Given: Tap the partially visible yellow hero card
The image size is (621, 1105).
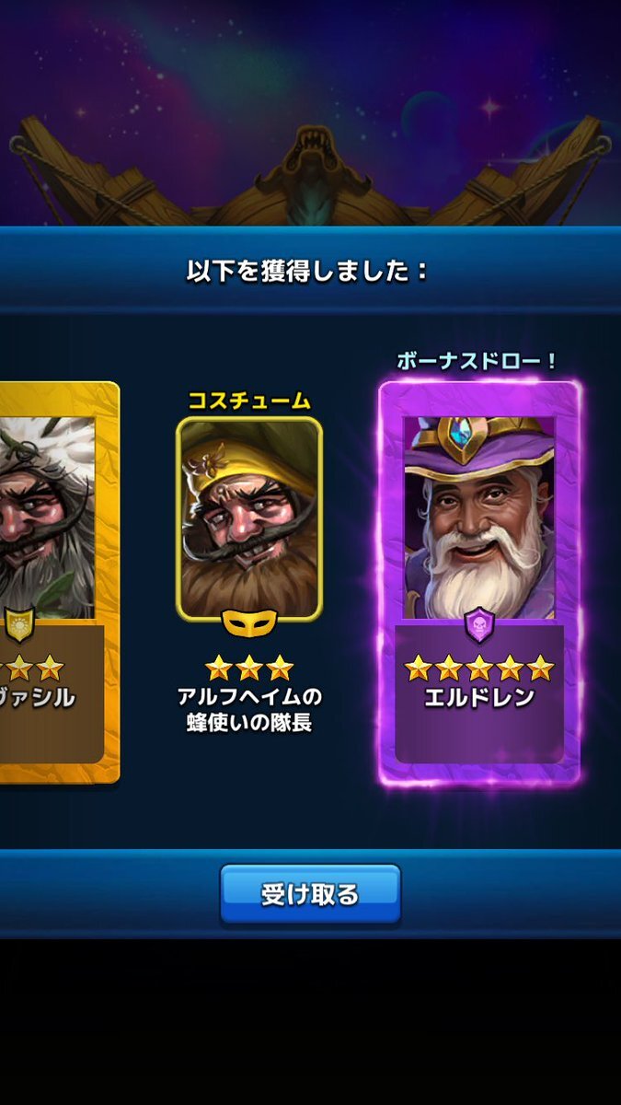Looking at the screenshot, I should pyautogui.click(x=55, y=582).
